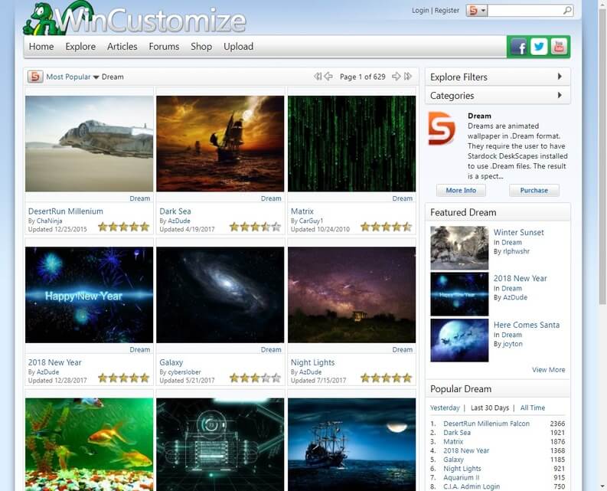Open the Twitter social icon
Image resolution: width=607 pixels, height=491 pixels.
[538, 47]
